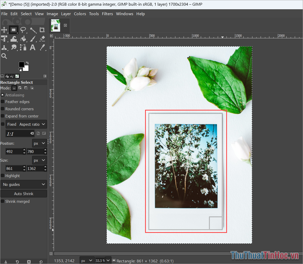Select the Rectangle Select tool
The image size is (303, 264).
coord(14,30)
